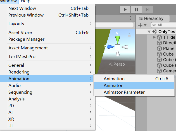176x131 pixels.
Task: Open the Scene panel three-dot options menu
Action: click(x=130, y=18)
